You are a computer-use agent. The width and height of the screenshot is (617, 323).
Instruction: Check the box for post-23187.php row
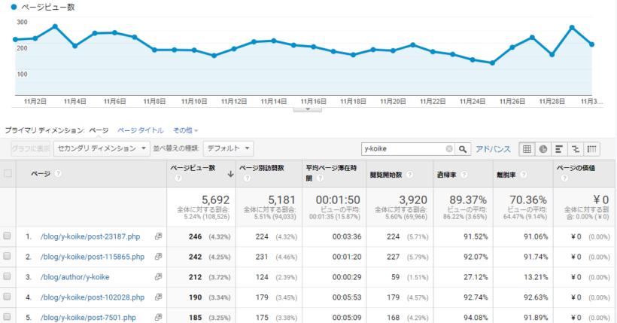(8, 236)
